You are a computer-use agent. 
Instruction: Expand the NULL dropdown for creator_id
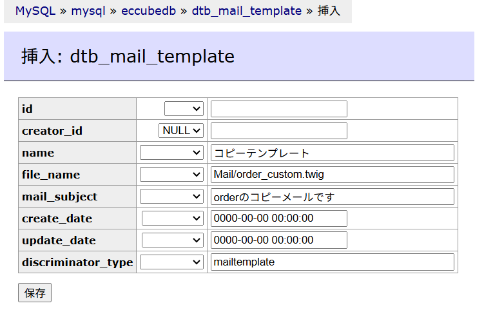click(x=181, y=131)
